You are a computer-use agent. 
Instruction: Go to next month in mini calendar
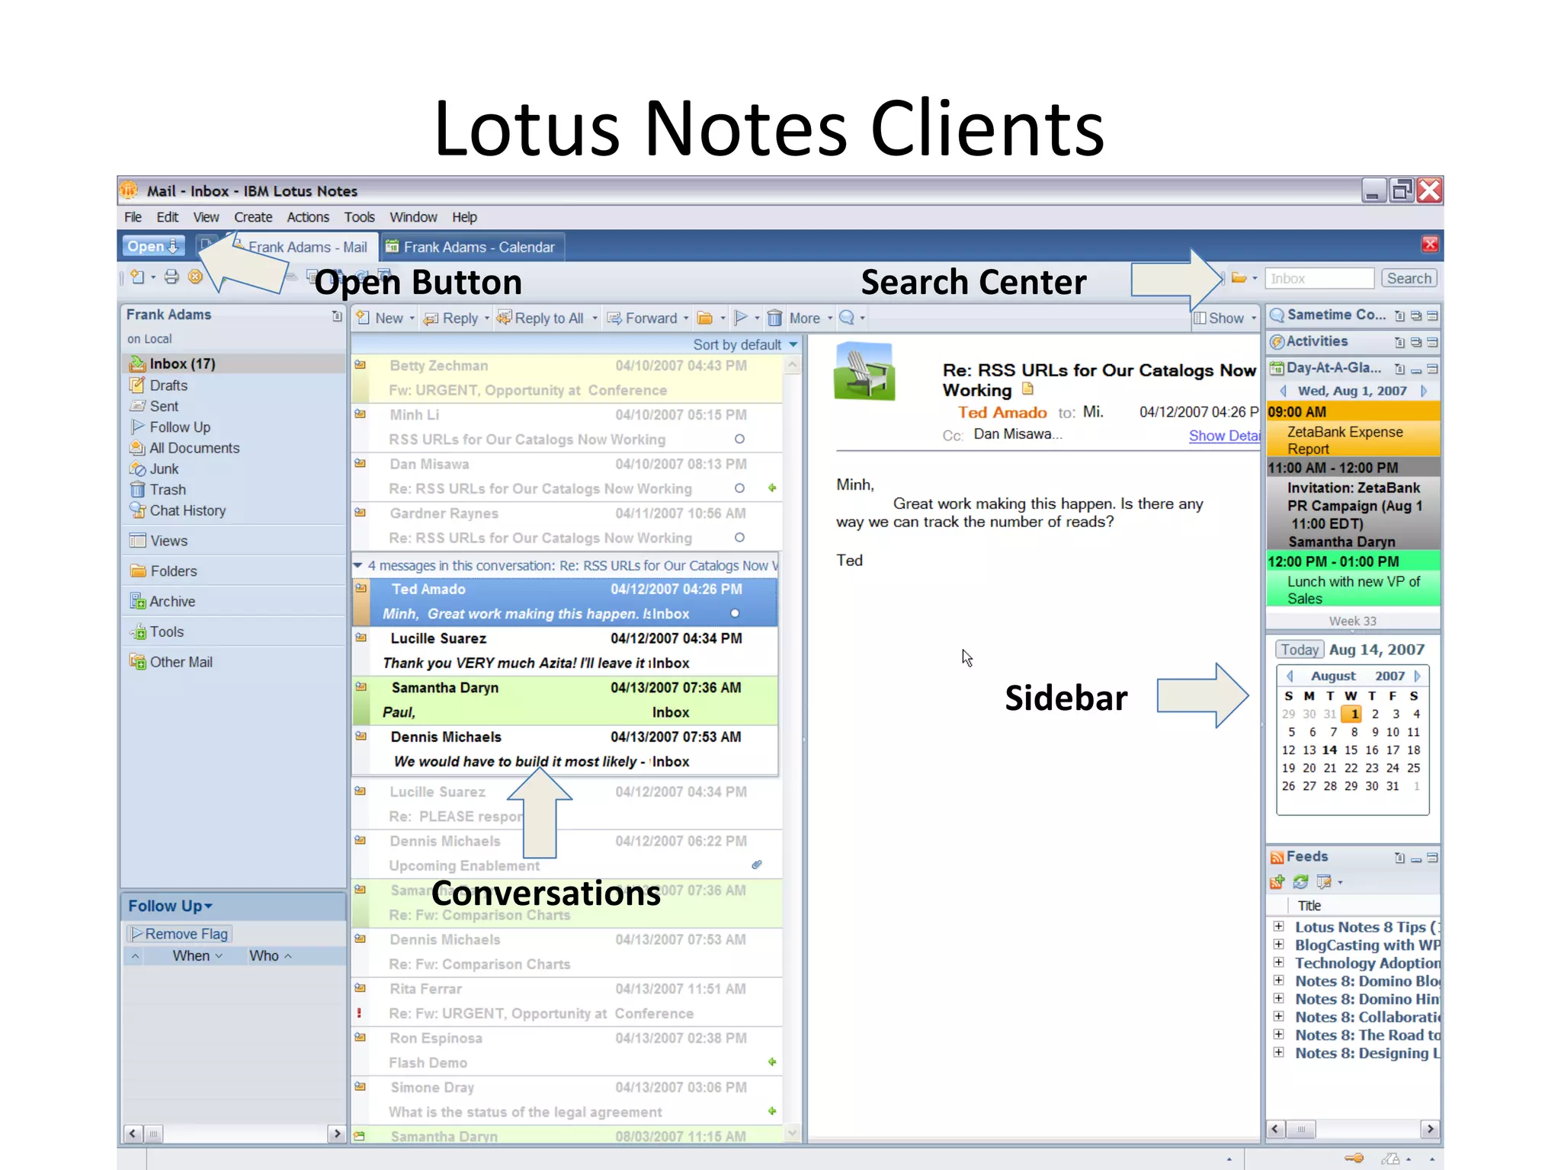pos(1417,676)
